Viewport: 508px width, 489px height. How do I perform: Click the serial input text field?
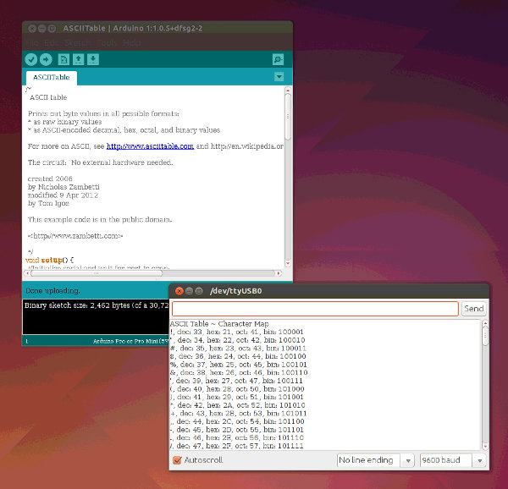[x=314, y=309]
